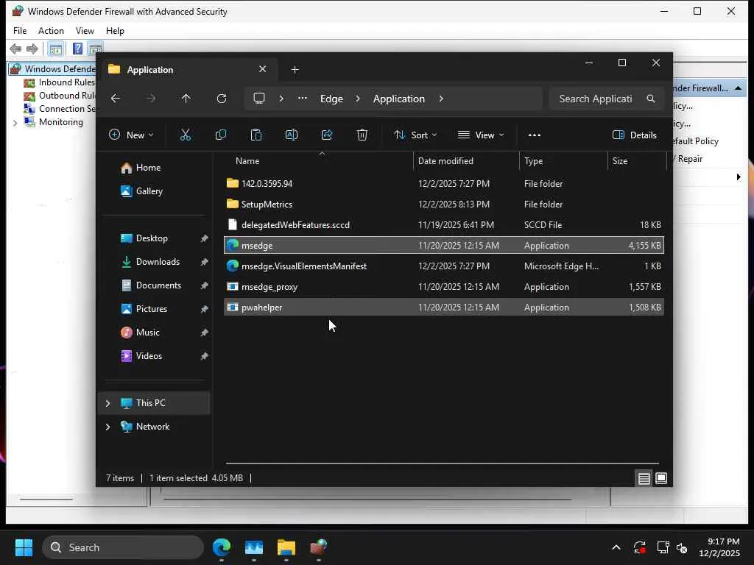Open the View menu in firewall window
This screenshot has height=565, width=754.
tap(85, 31)
